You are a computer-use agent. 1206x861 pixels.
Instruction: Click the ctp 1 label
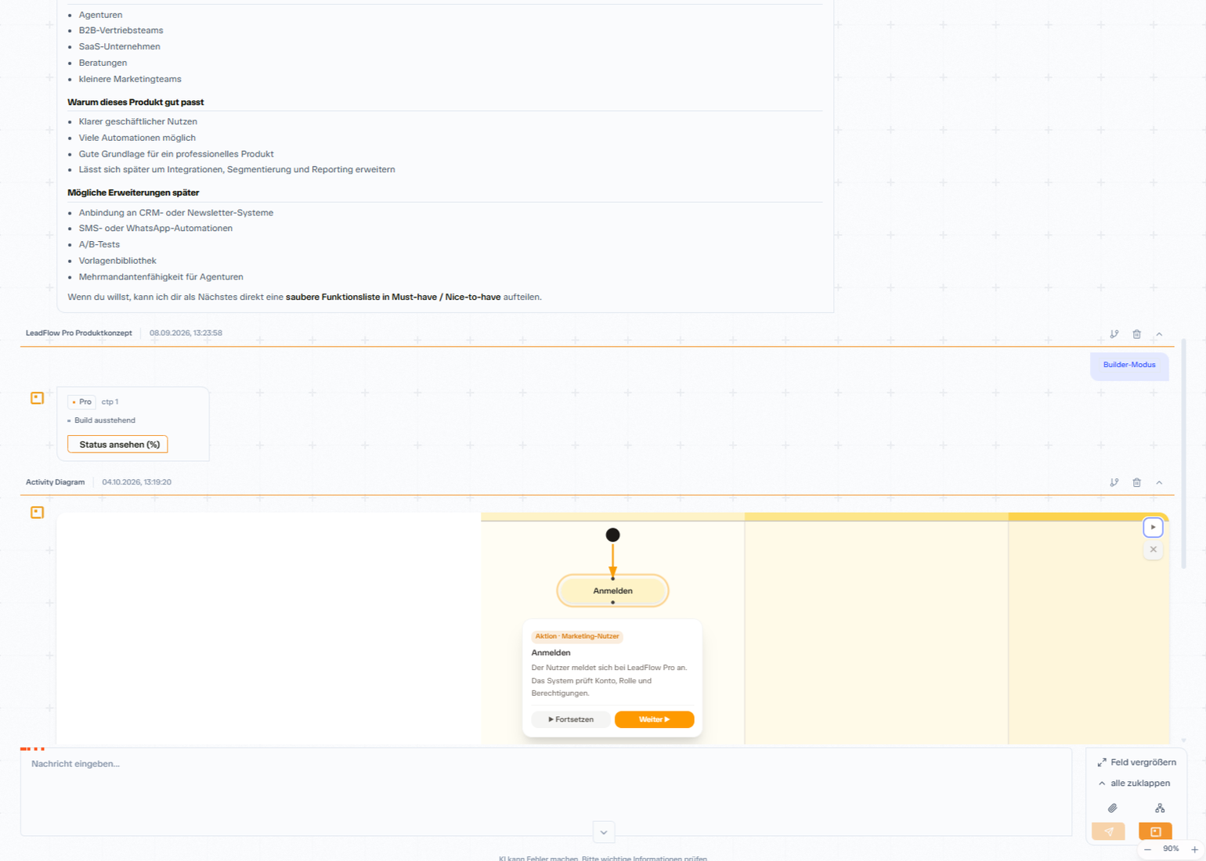point(110,402)
